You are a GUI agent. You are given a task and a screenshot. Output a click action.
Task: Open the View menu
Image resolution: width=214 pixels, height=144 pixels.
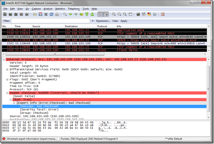pos(20,9)
